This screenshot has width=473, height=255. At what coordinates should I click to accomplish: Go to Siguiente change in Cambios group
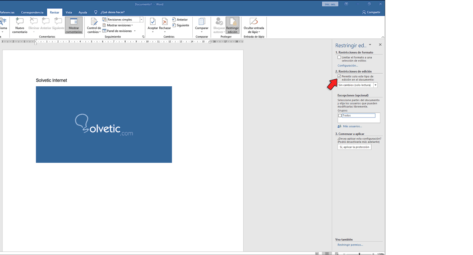click(x=181, y=25)
